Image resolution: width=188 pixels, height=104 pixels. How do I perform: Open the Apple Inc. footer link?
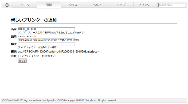pos(52,100)
